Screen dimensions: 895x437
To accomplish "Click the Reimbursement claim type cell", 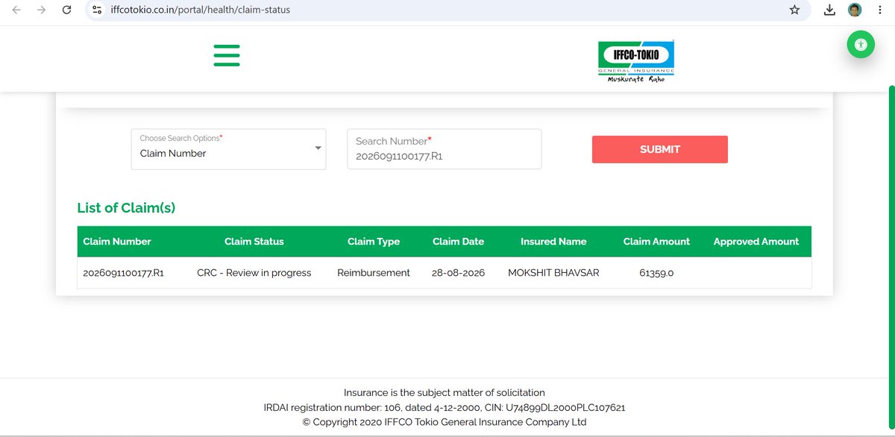I will (x=374, y=273).
